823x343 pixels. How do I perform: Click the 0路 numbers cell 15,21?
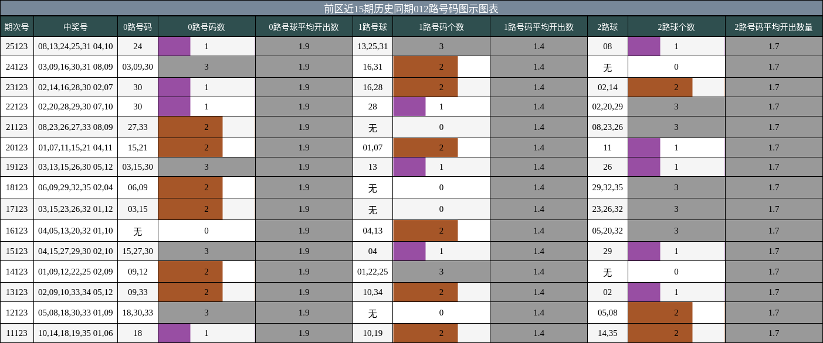pos(138,148)
